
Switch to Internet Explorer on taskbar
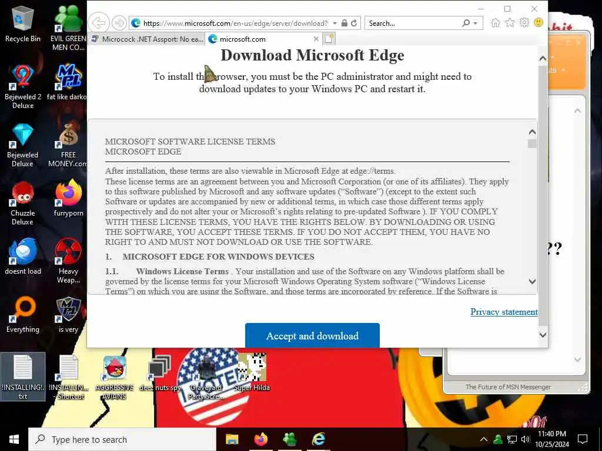[x=318, y=439]
